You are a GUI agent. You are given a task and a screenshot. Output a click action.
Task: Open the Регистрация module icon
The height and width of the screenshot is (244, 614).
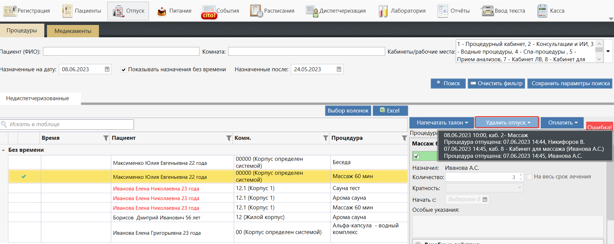pos(10,11)
